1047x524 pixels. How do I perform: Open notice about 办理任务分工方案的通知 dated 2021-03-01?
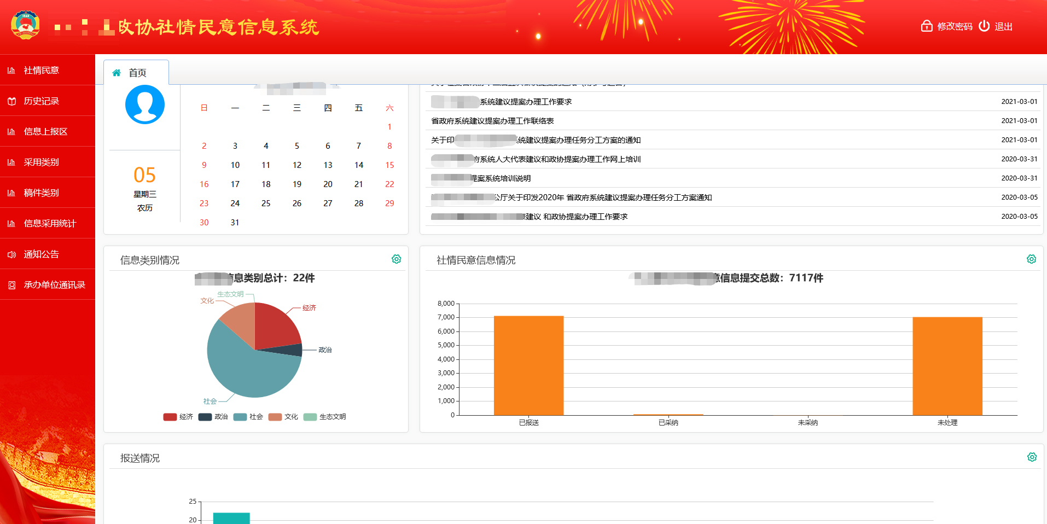536,140
